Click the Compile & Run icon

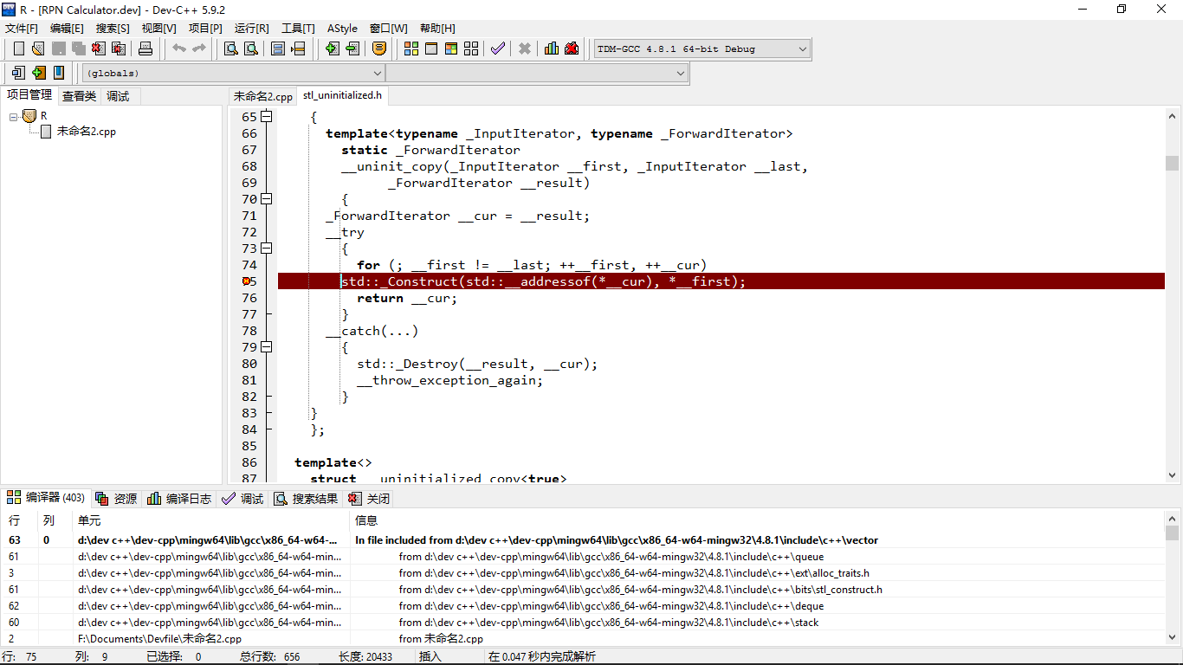tap(451, 48)
